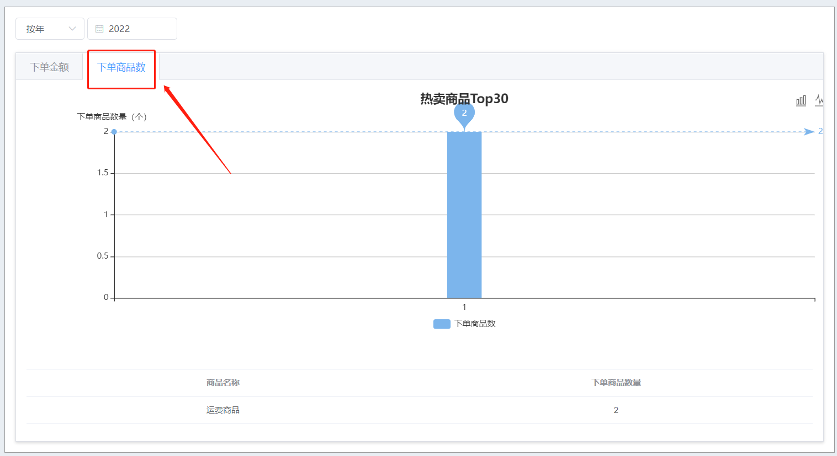Select the 运费商品 table row name
The image size is (837, 456).
point(223,410)
